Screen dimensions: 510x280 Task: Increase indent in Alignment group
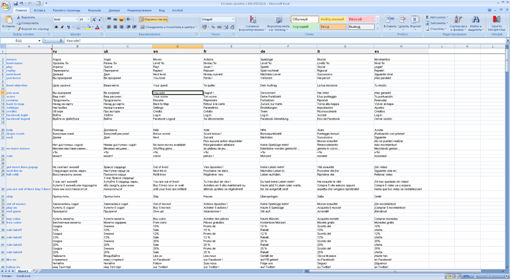135,27
